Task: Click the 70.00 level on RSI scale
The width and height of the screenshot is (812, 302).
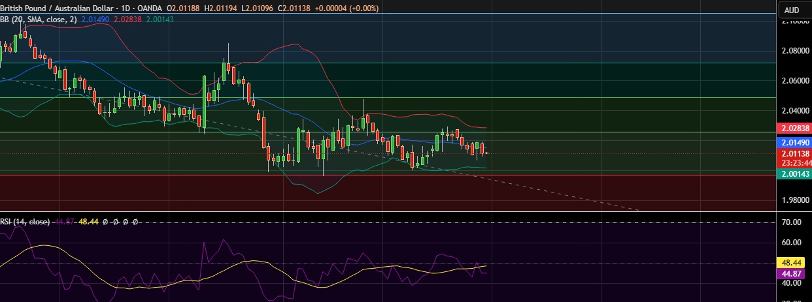Action: [x=792, y=222]
